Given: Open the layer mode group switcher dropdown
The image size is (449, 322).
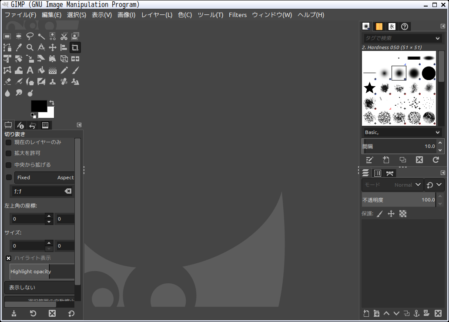Looking at the screenshot, I should click(x=434, y=185).
